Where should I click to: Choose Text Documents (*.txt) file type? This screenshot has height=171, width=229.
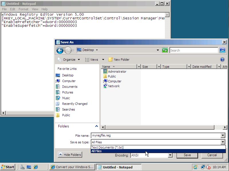158,147
